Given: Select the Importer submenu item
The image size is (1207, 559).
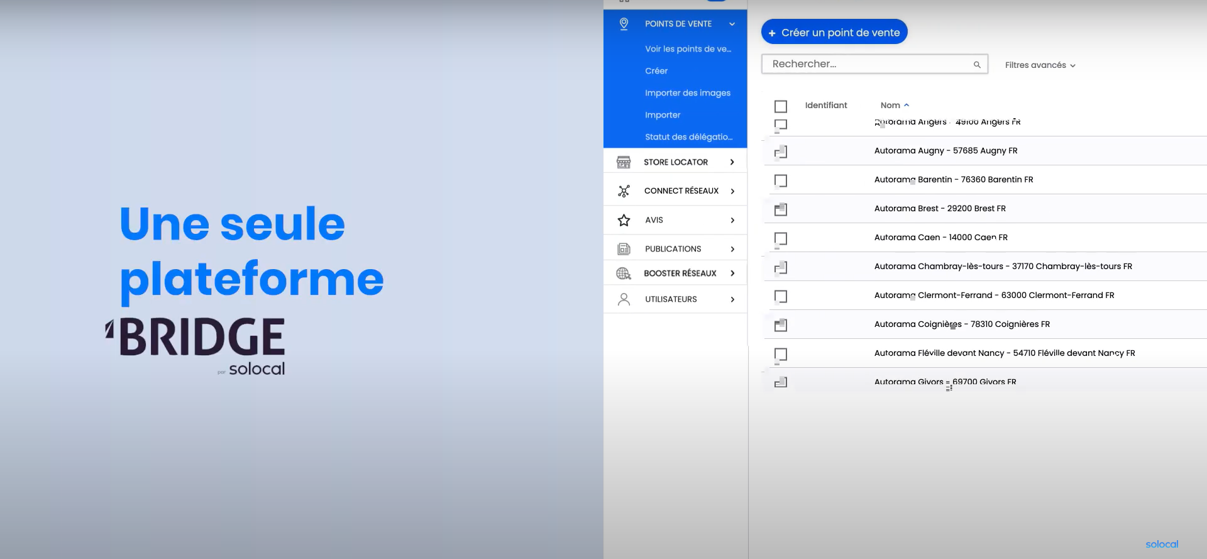Looking at the screenshot, I should coord(663,115).
